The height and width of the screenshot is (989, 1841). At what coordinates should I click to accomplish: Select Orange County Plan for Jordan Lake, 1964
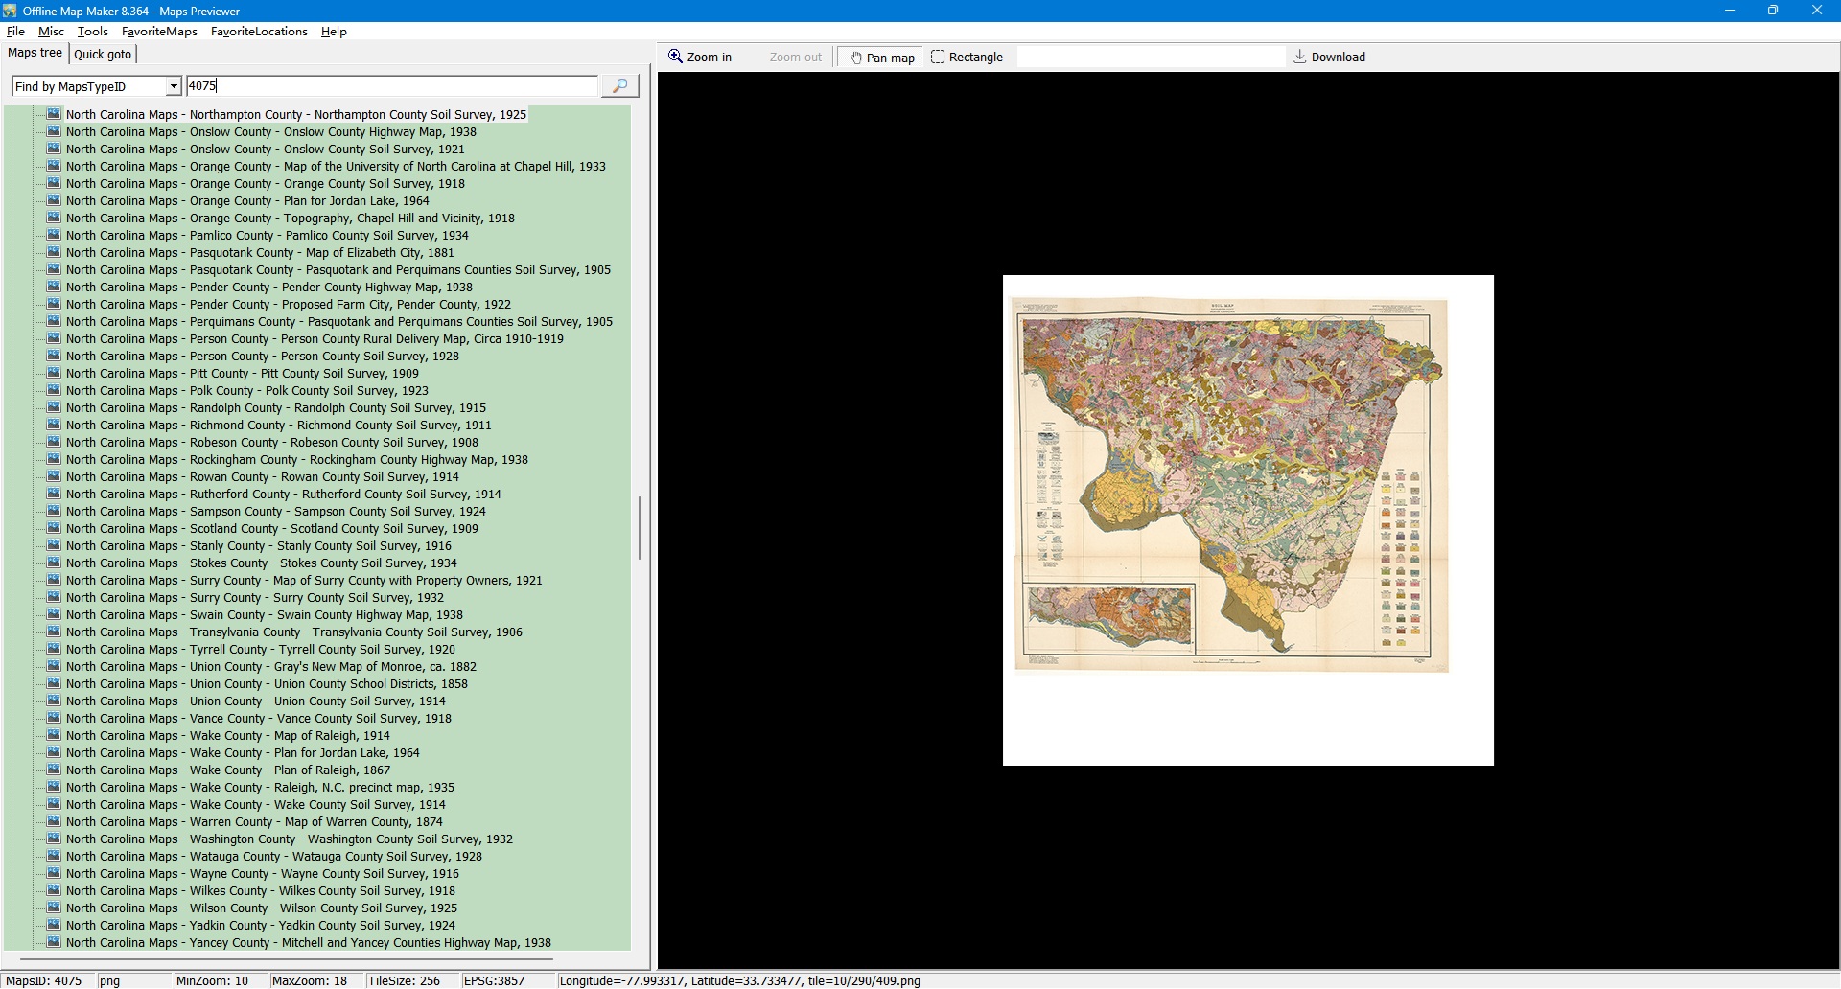[247, 201]
